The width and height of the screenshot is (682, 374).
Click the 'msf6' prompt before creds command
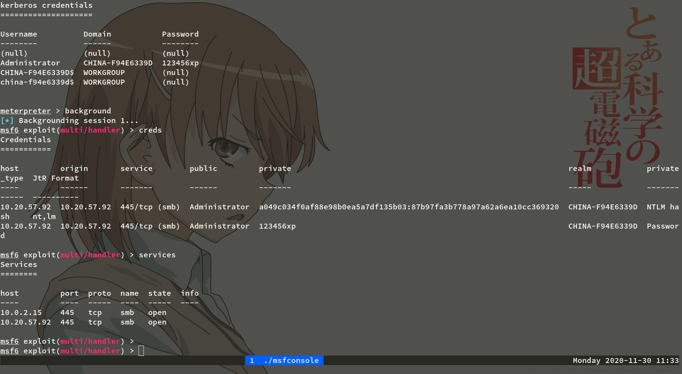[10, 130]
